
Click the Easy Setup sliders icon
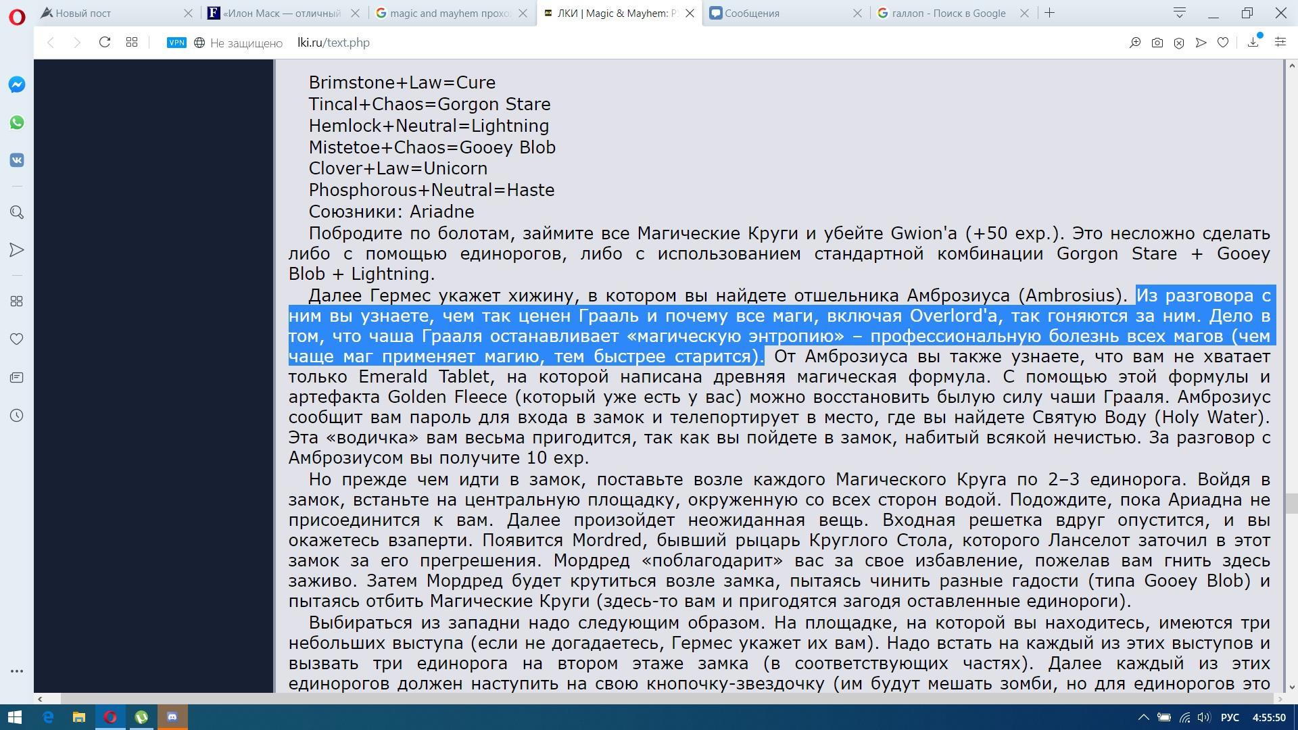coord(1280,43)
